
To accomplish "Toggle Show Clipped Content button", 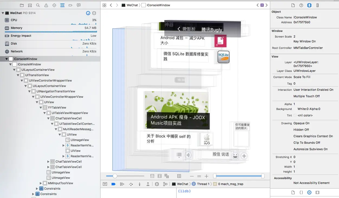I will [152, 176].
